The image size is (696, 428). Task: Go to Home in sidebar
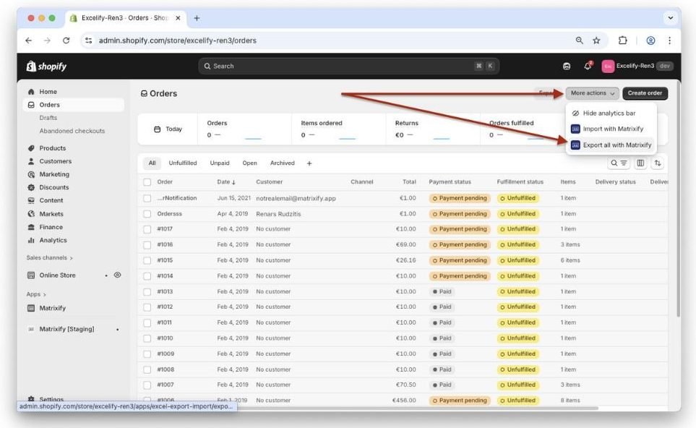[48, 92]
